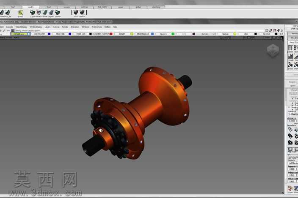298x198 pixels.
Task: Click the yellow-green shelf icon
Action: coord(20,13)
